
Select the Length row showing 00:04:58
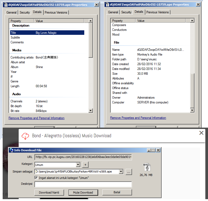point(47,86)
